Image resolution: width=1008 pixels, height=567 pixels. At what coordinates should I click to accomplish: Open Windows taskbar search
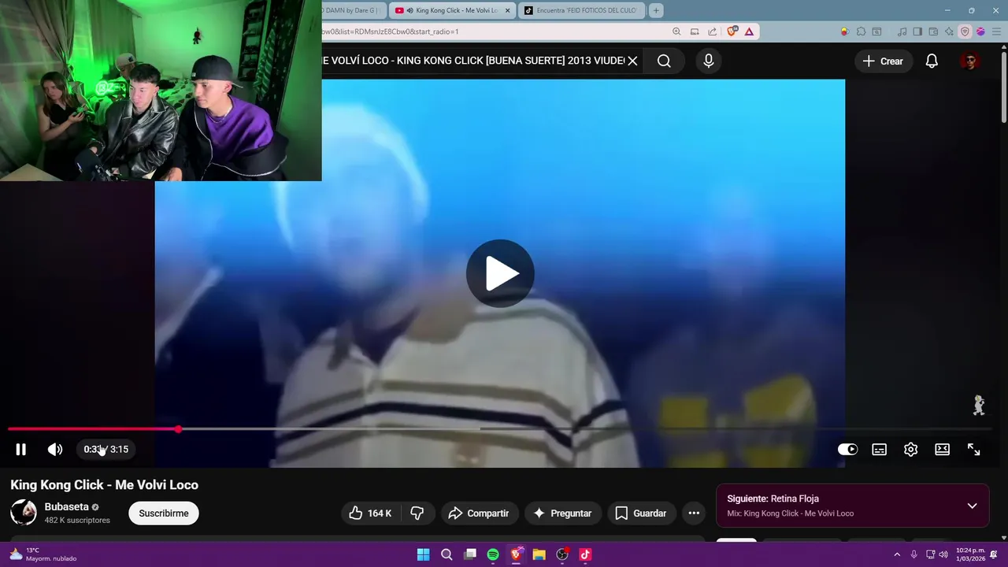tap(447, 554)
